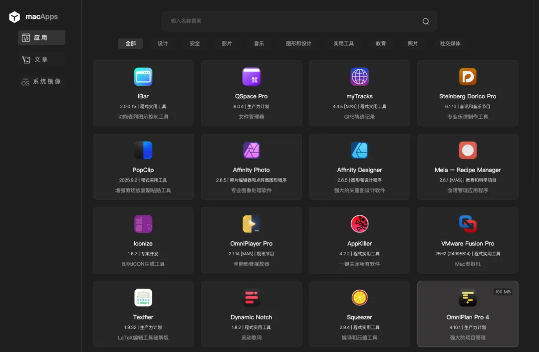Open the AppKiller icon

[x=359, y=224]
